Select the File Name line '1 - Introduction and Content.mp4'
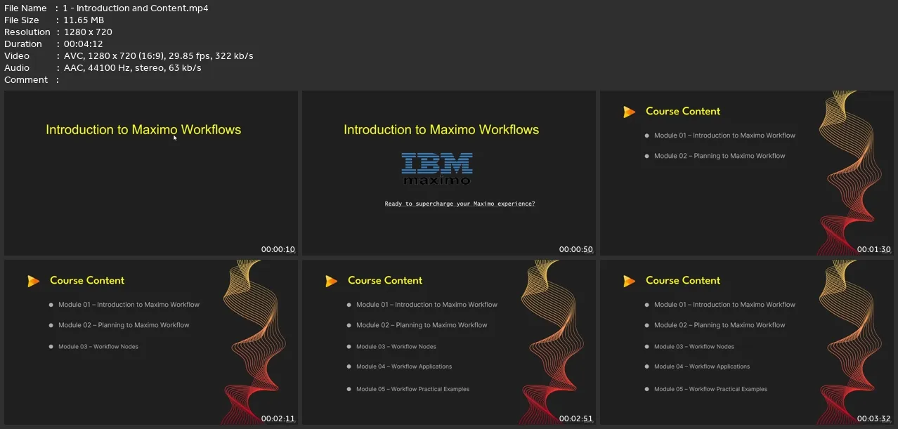 pyautogui.click(x=136, y=8)
